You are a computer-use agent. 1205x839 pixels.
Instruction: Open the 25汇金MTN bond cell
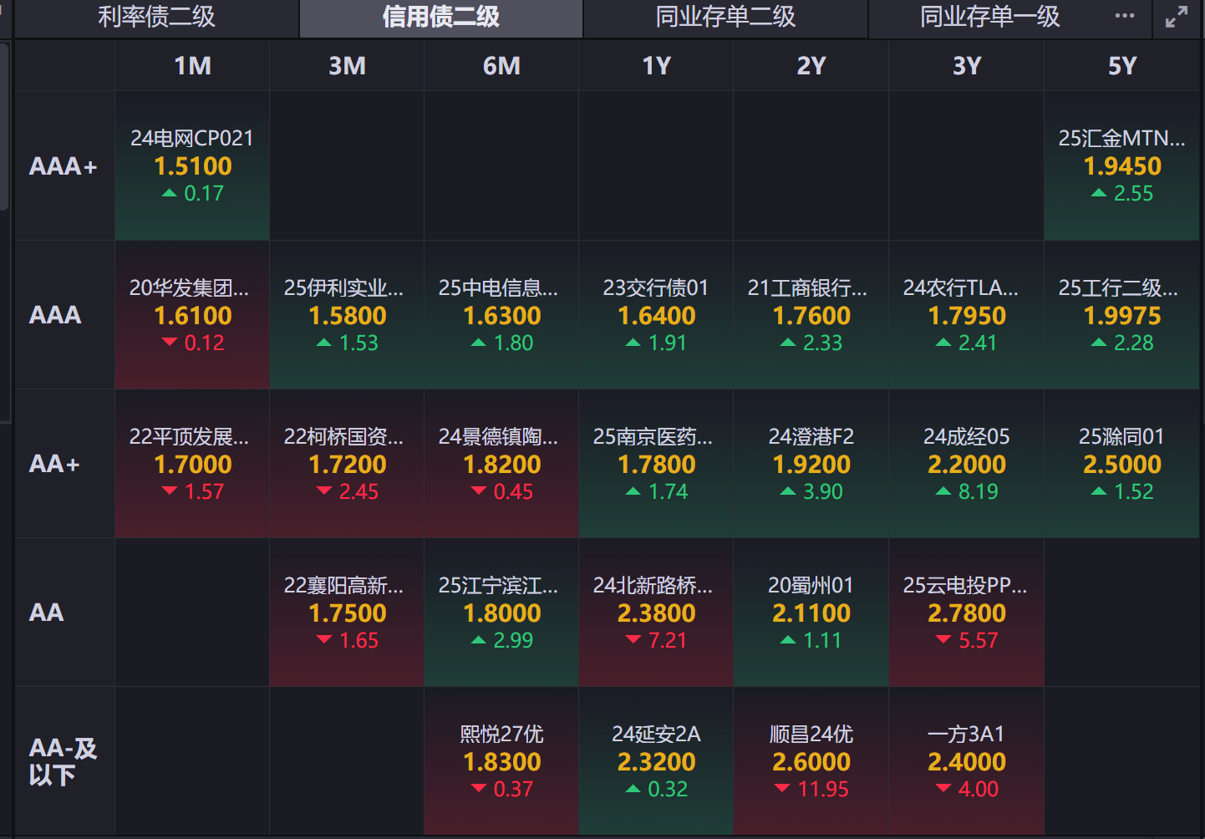(x=1122, y=166)
